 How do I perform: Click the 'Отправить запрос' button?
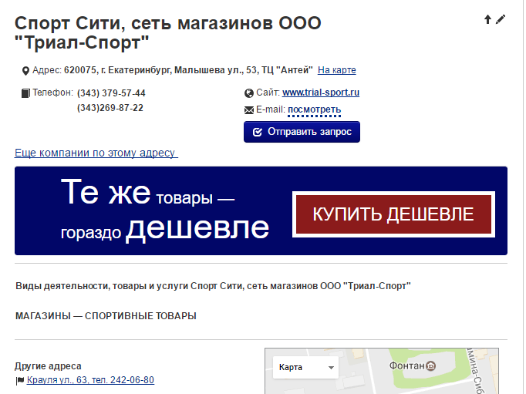pyautogui.click(x=302, y=132)
